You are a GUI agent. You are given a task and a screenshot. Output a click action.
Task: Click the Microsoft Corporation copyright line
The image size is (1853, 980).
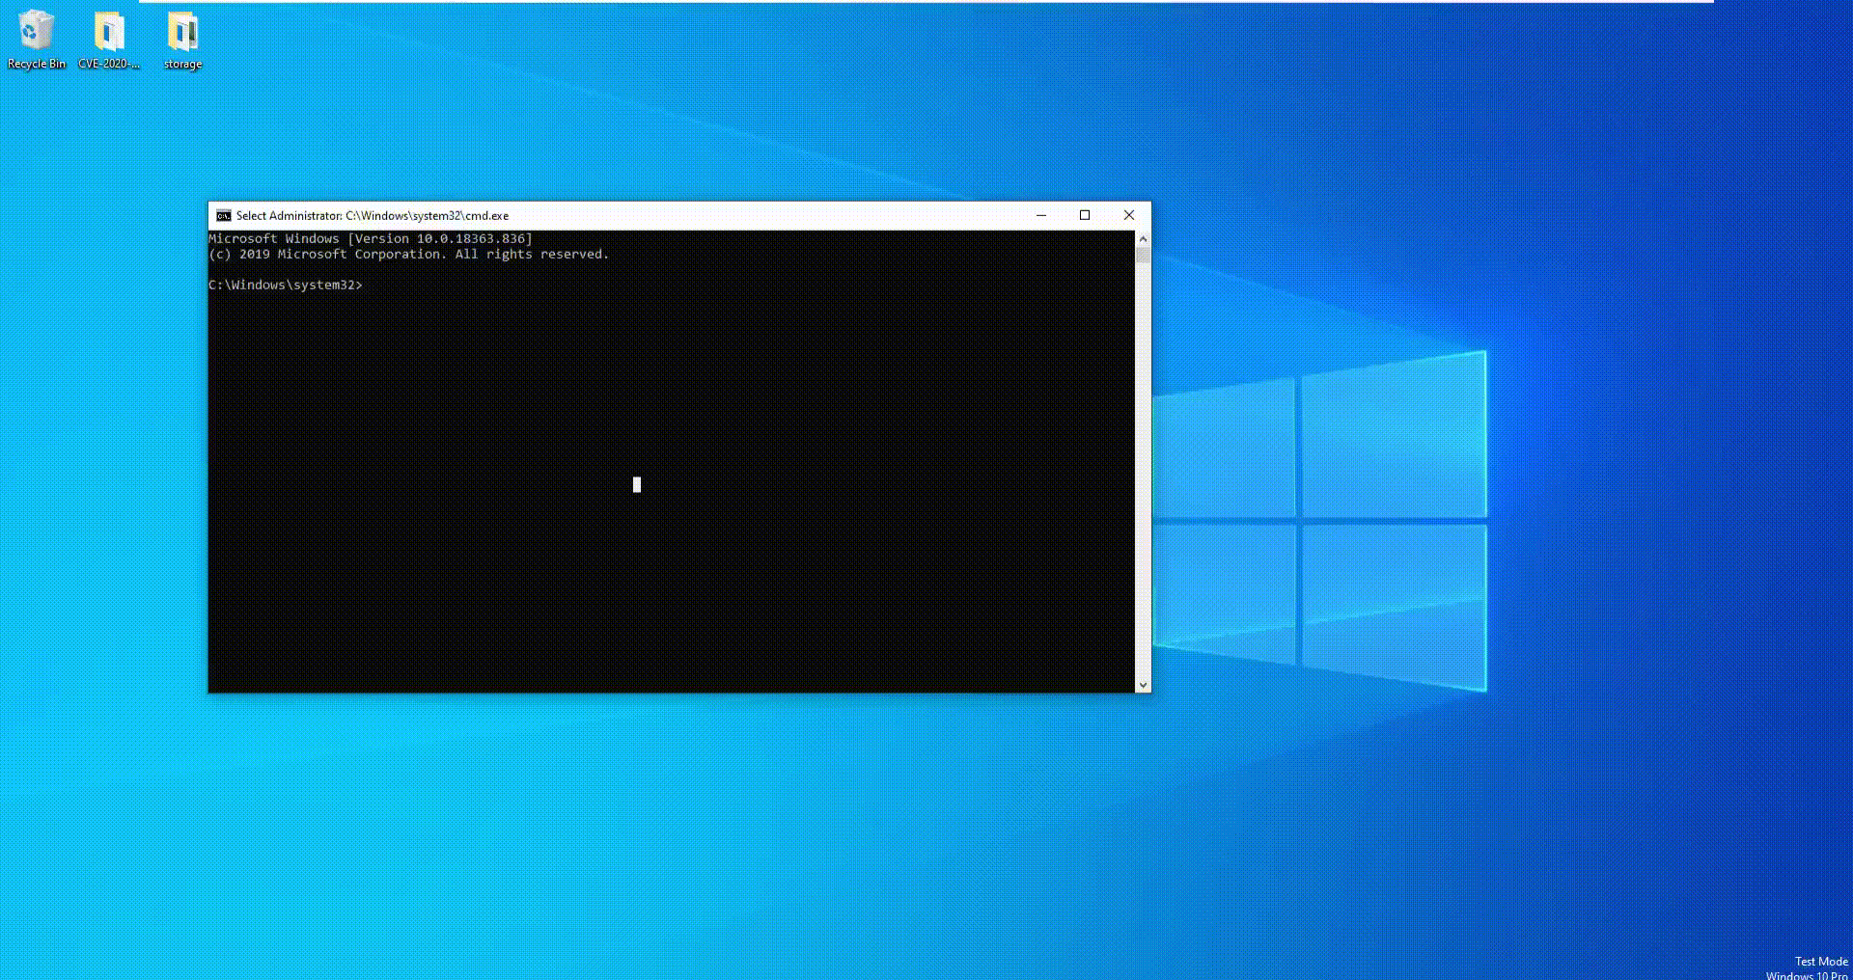(x=409, y=255)
